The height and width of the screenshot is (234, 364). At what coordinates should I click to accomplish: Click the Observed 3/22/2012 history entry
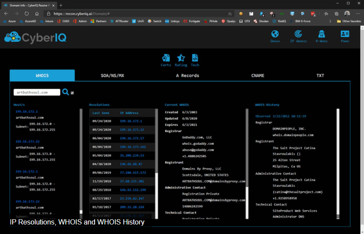point(281,116)
